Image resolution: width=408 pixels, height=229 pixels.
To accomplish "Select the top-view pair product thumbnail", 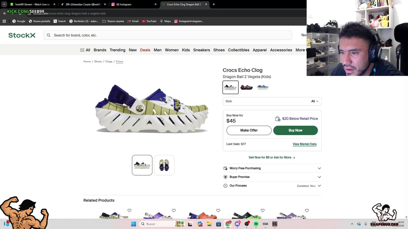I will point(164,165).
